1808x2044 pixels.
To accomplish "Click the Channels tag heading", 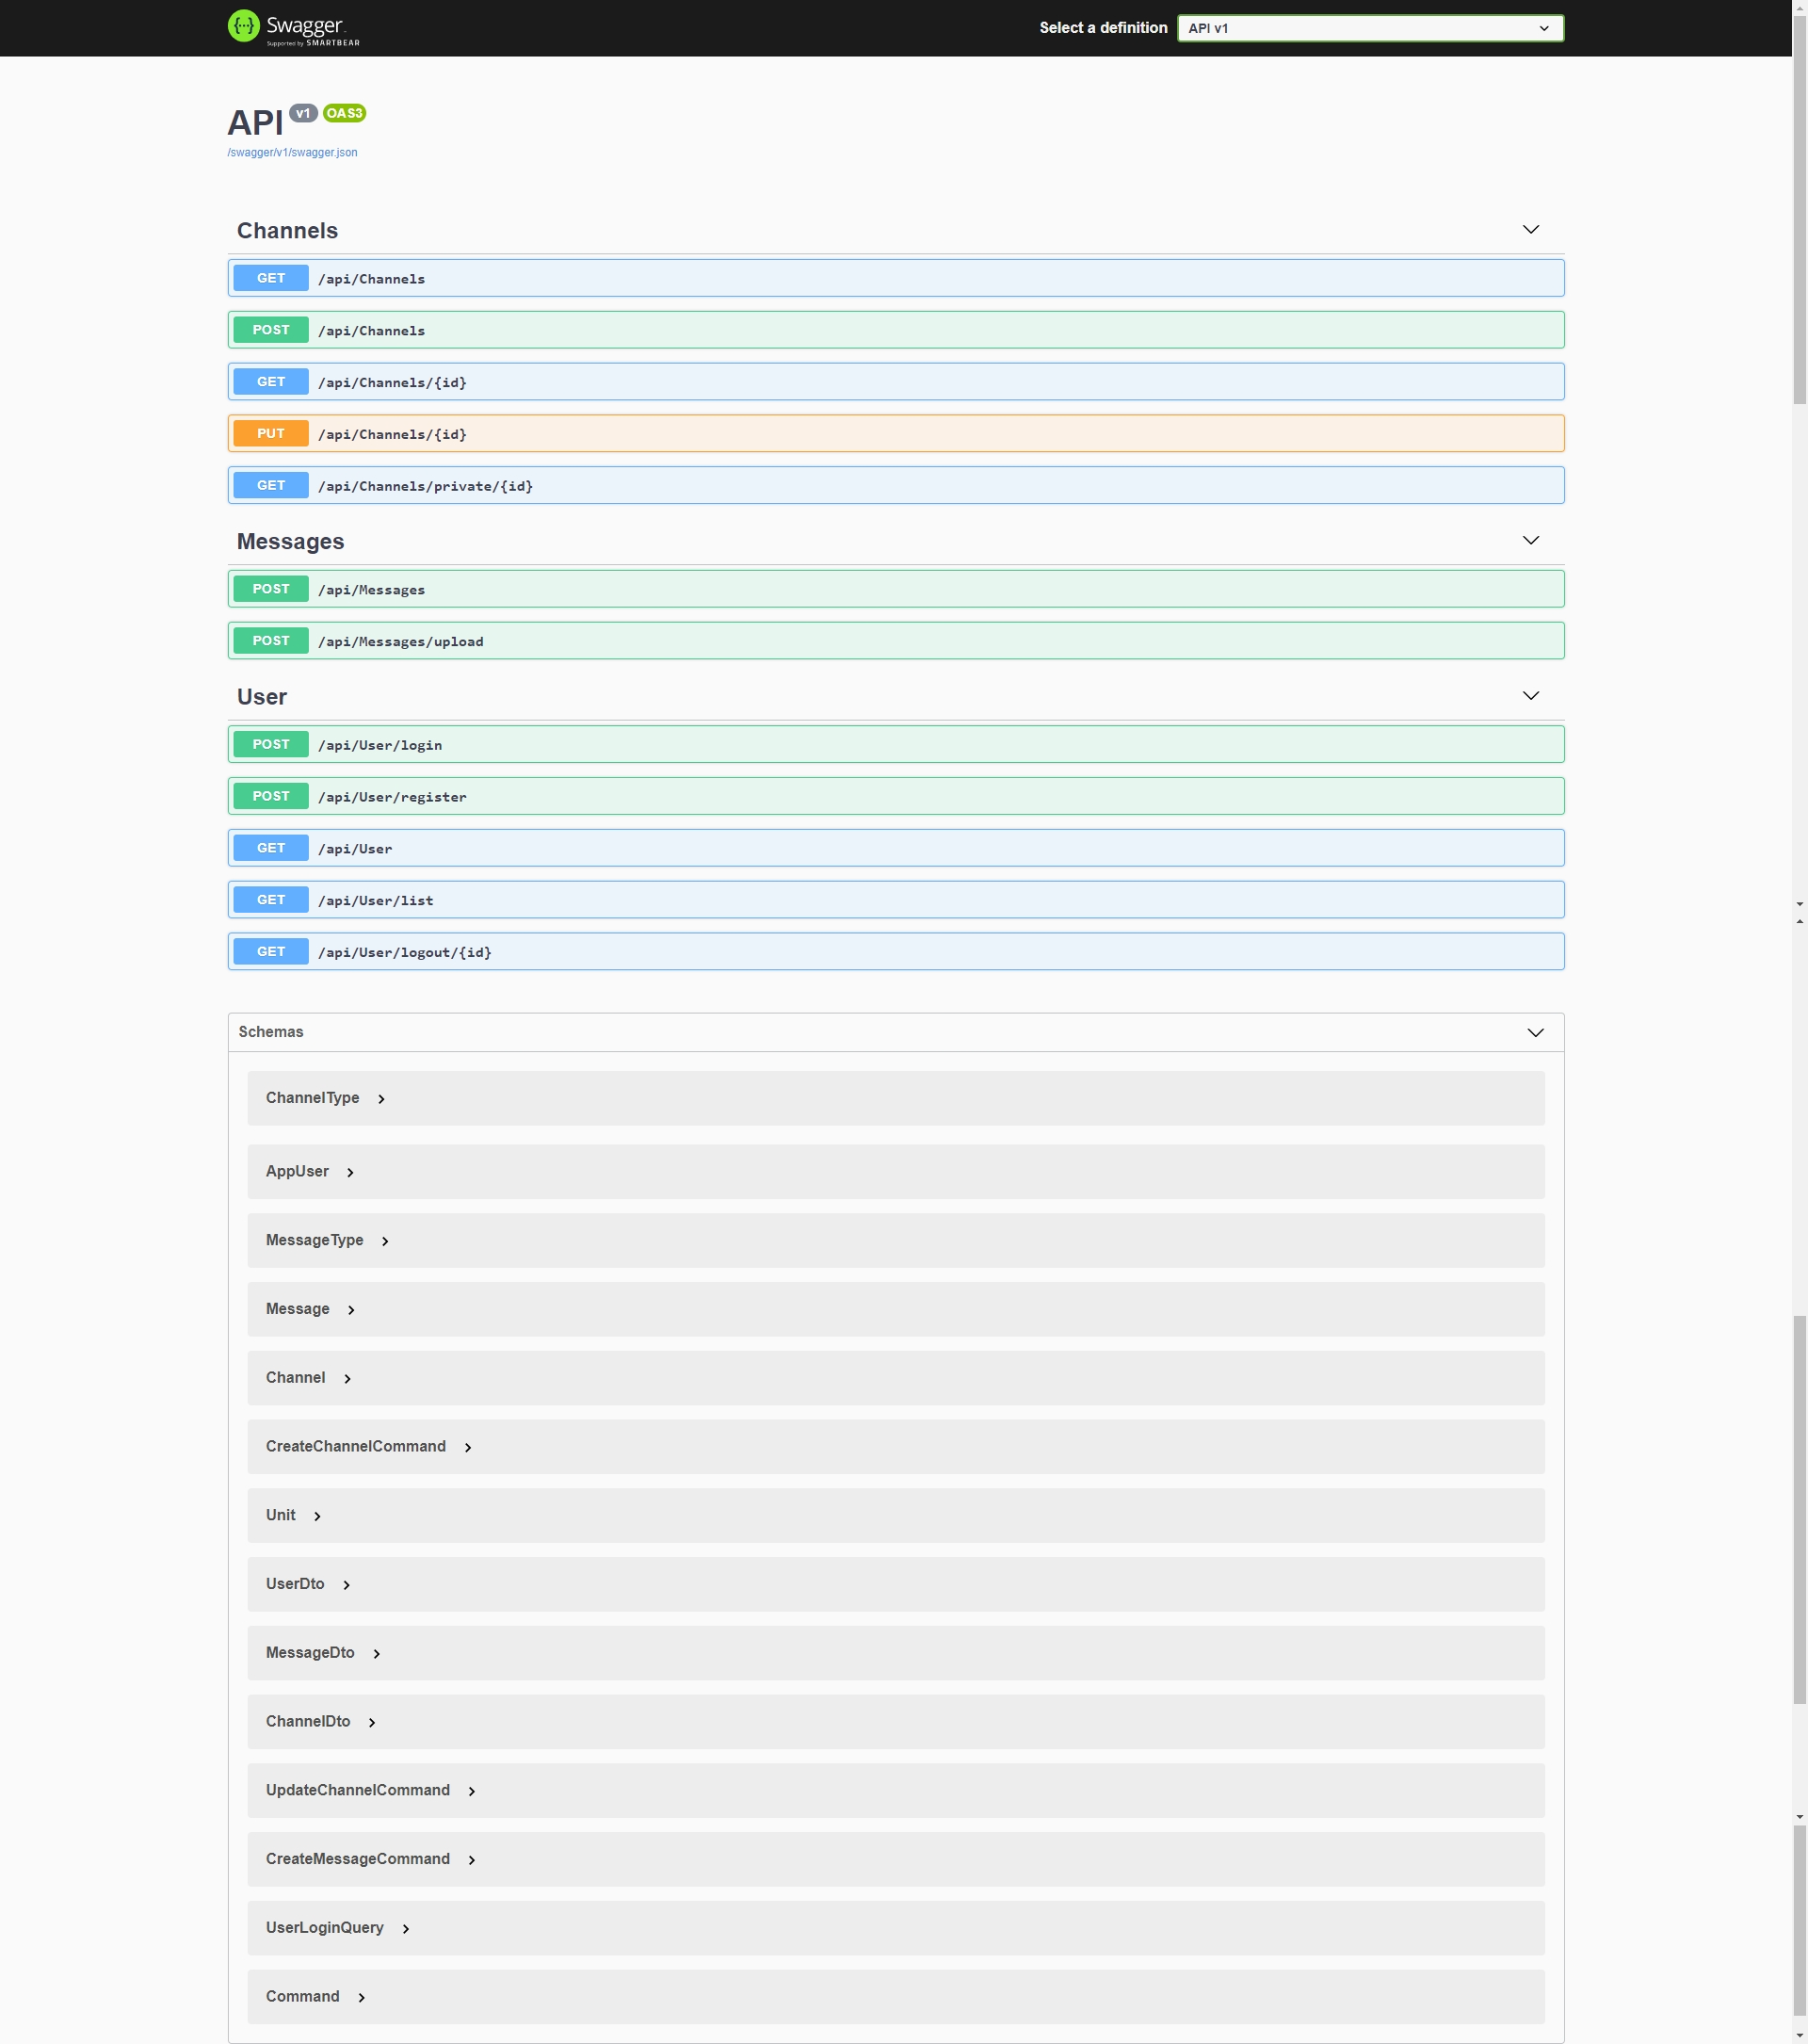I will (287, 231).
